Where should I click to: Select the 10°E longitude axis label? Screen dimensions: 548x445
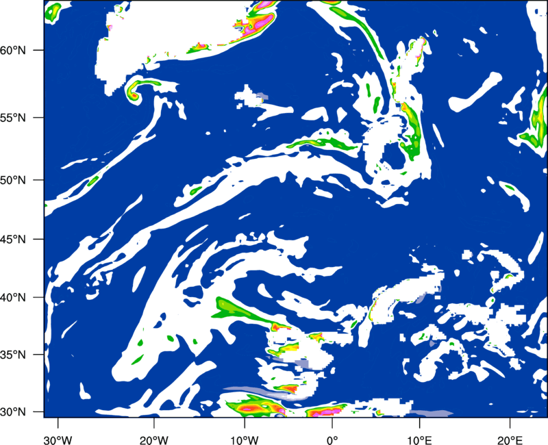click(419, 440)
